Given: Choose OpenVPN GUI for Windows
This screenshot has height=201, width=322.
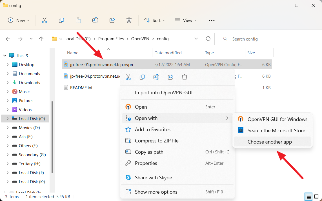Looking at the screenshot, I should (x=277, y=119).
